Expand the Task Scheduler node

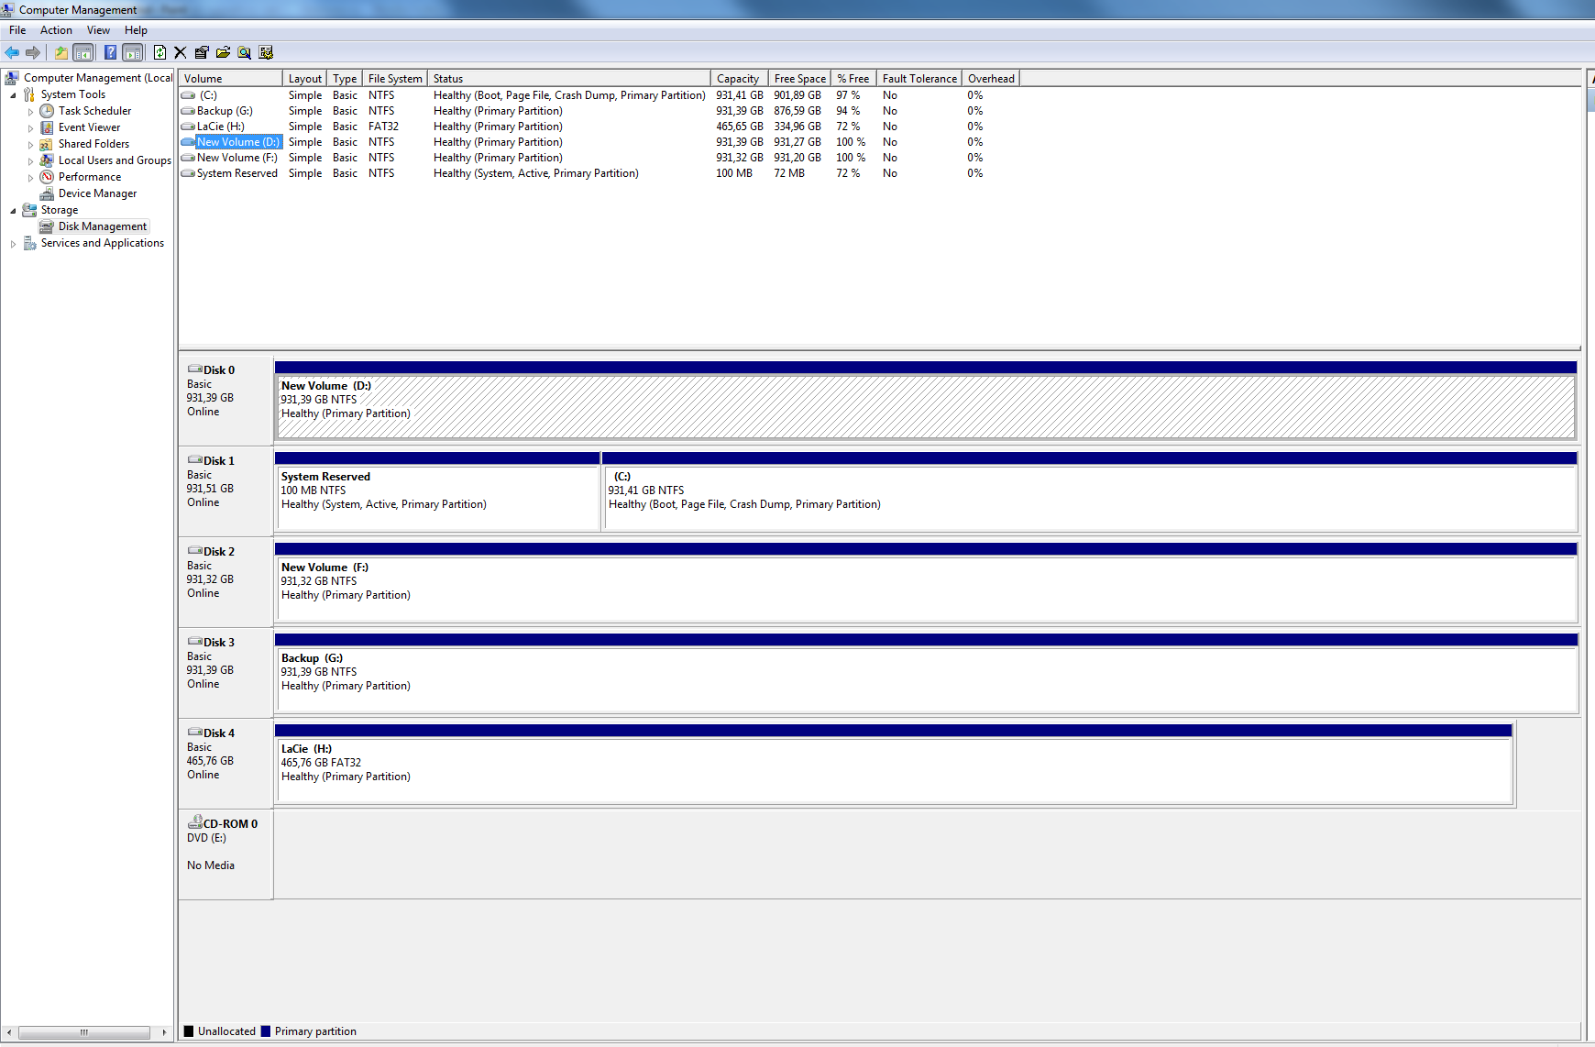[x=30, y=112]
